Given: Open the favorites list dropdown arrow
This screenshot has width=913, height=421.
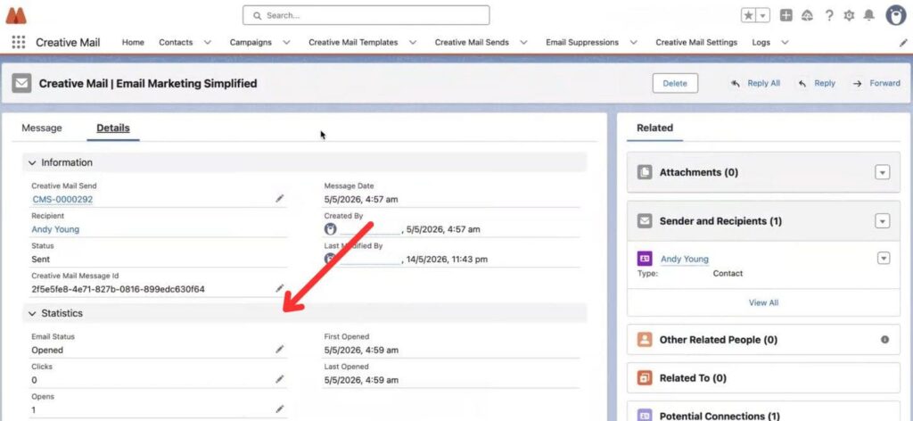Looking at the screenshot, I should [x=763, y=16].
